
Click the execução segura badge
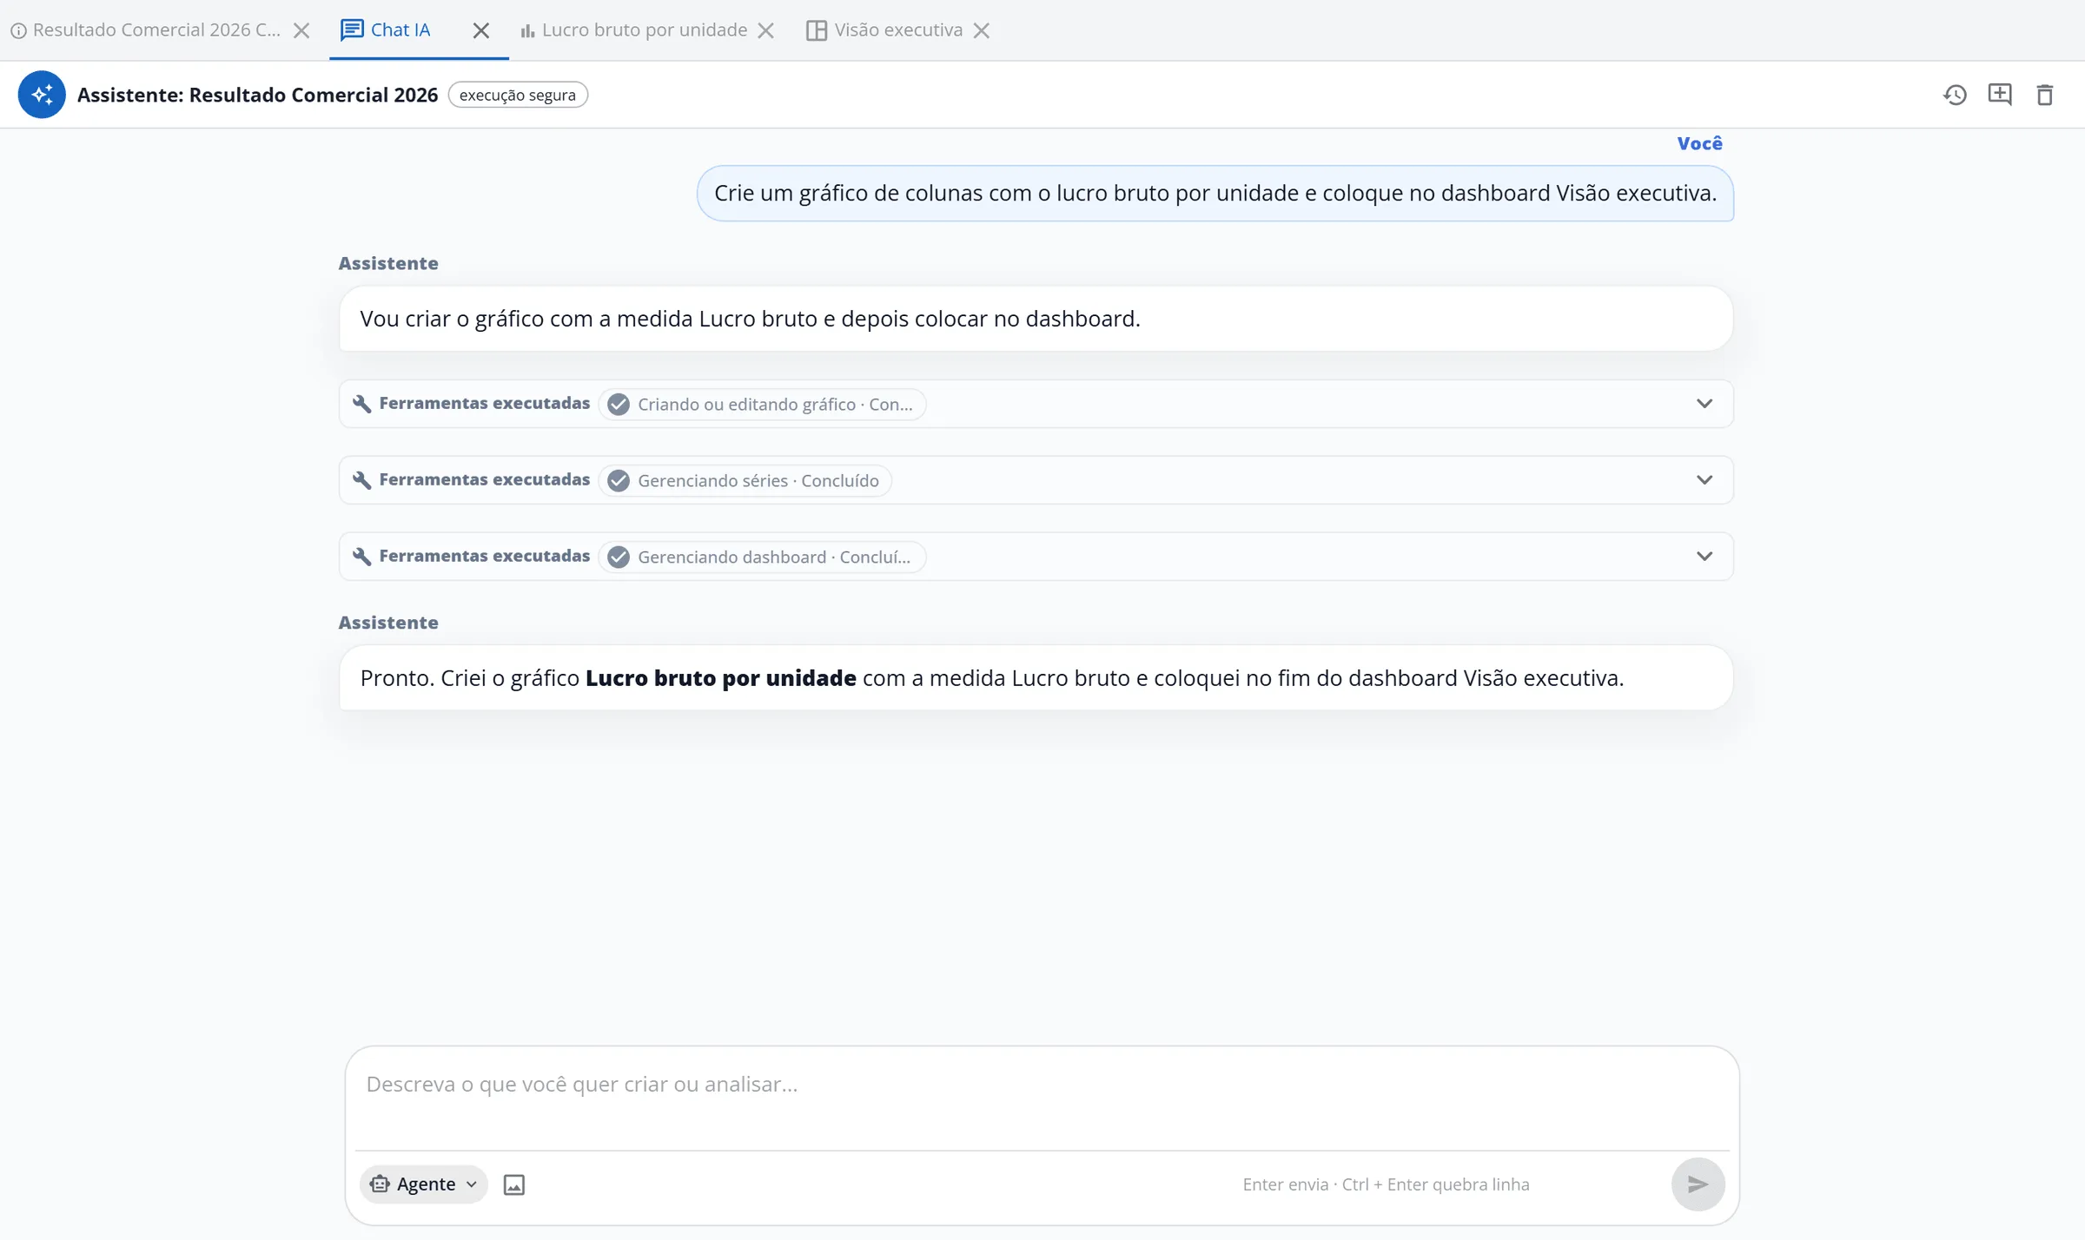[x=518, y=95]
